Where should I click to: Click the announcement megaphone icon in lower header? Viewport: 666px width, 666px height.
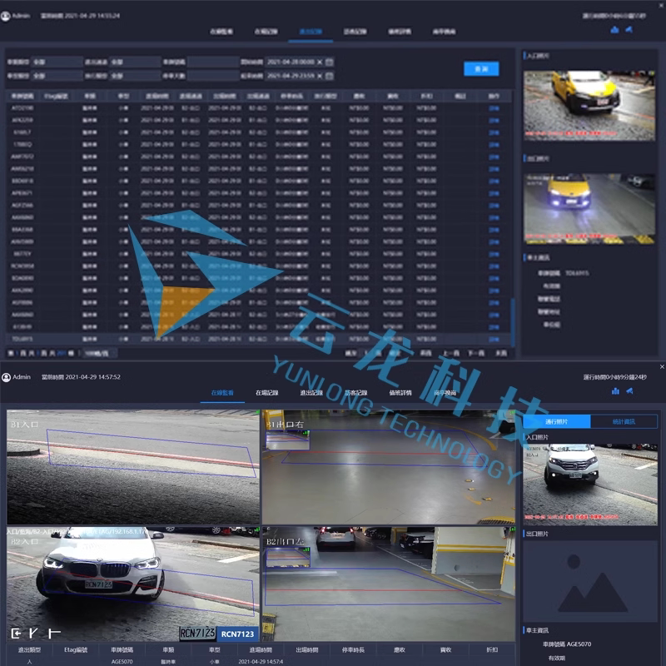pyautogui.click(x=630, y=390)
